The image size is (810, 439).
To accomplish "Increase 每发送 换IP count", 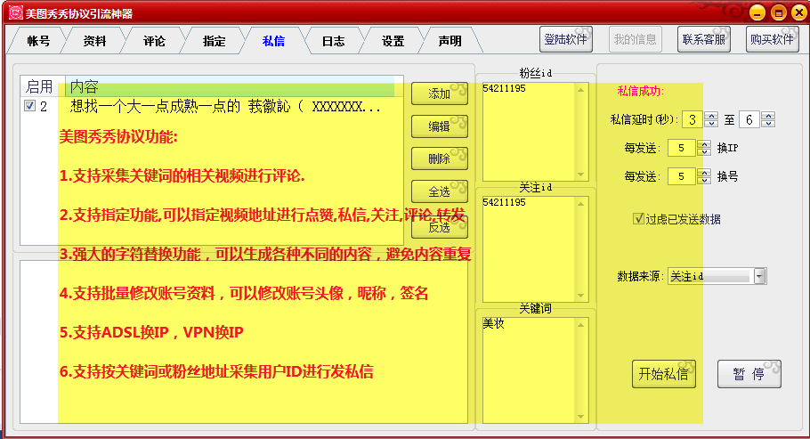I will (704, 144).
